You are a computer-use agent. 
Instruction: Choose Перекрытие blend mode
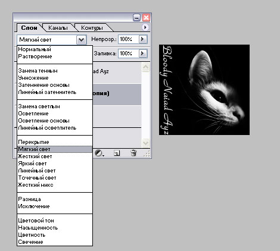55,142
